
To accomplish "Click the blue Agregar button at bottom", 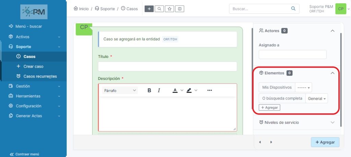I will click(325, 142).
